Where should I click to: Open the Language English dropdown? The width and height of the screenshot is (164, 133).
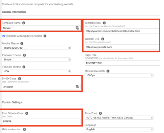119,129
